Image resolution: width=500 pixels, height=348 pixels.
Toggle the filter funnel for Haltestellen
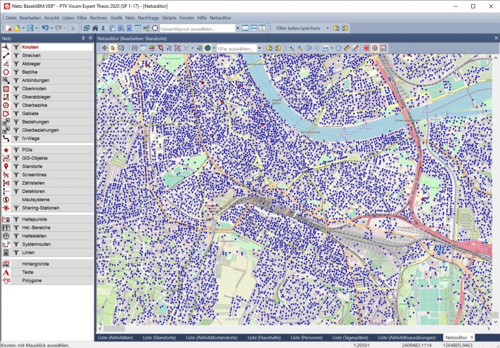[x=16, y=236]
